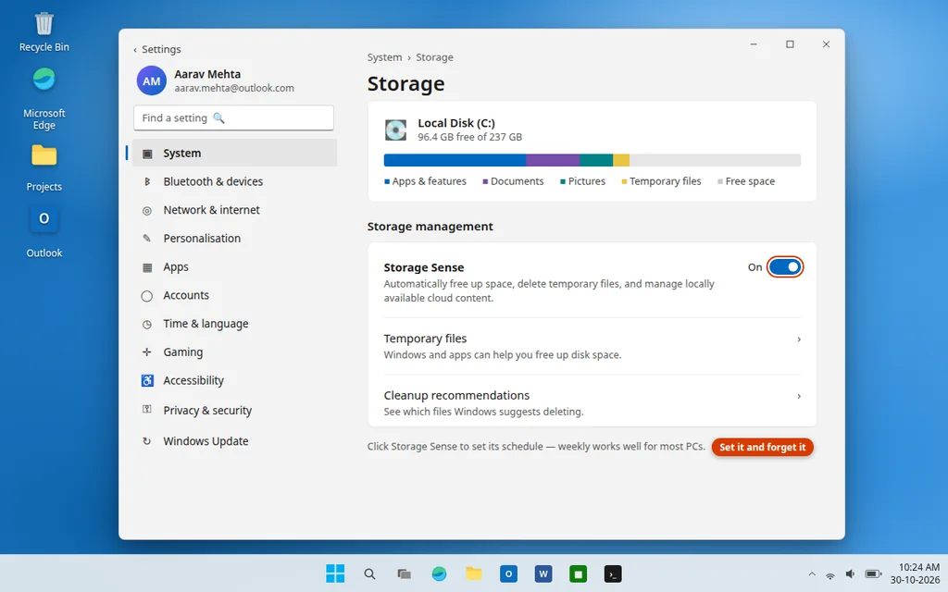
Task: Click the yellow Temporary files bar segment
Action: 621,160
